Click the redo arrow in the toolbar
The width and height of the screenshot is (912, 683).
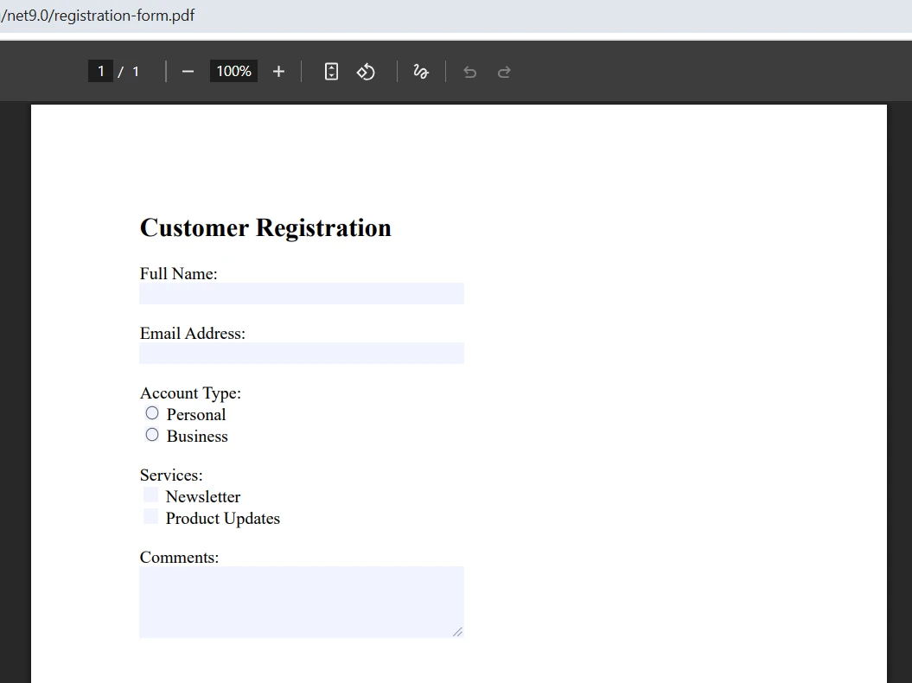point(504,72)
